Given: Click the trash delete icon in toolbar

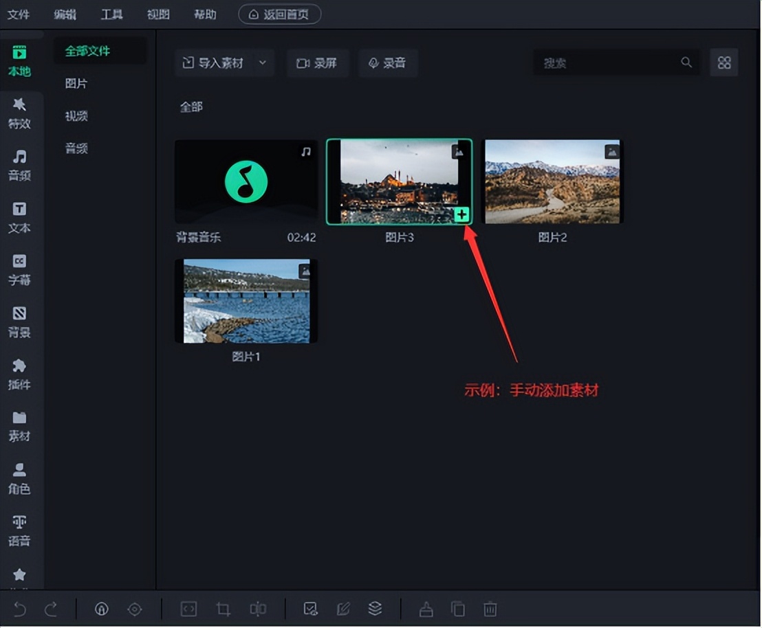Looking at the screenshot, I should 490,609.
